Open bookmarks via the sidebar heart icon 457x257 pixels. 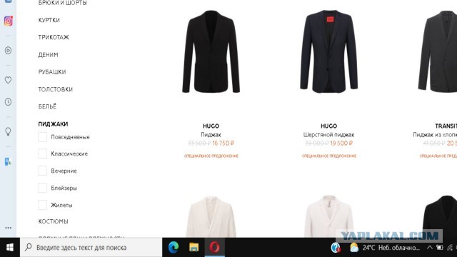click(8, 80)
